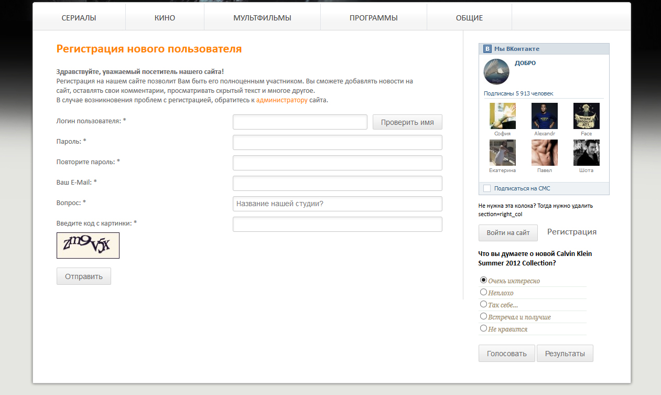Submit the form via Отправить
Viewport: 661px width, 395px height.
(83, 276)
